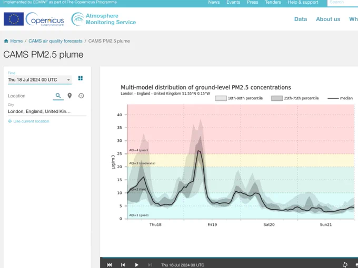Open the location history clock icon

81,96
